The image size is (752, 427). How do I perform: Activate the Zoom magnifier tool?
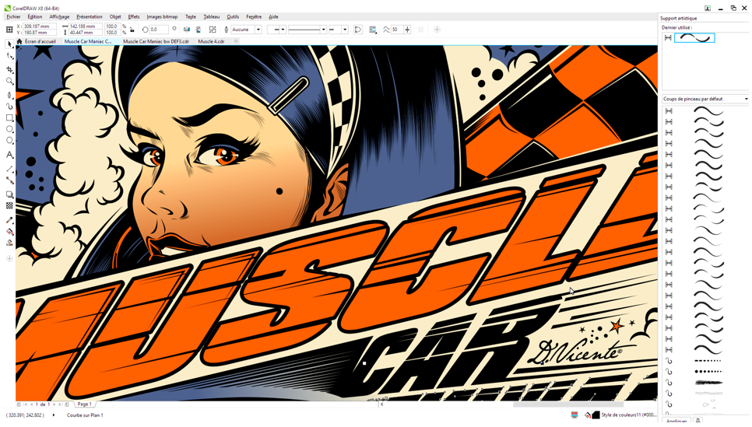coord(9,82)
